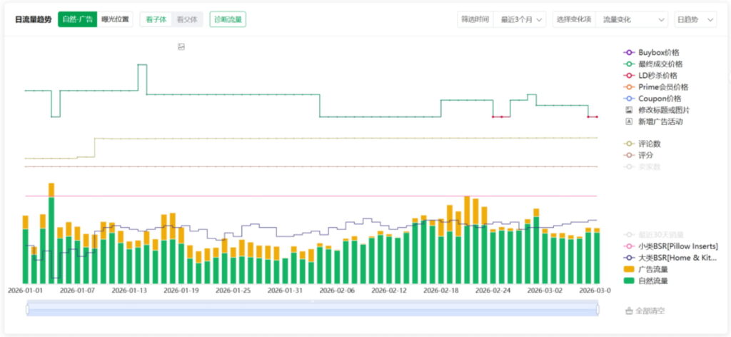Select the 自然-广告 button

point(77,19)
